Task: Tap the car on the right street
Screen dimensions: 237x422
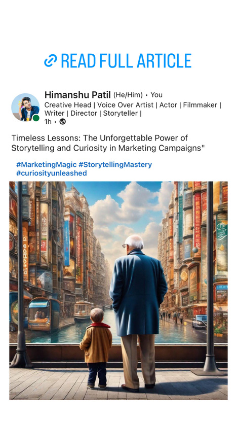Action: (x=200, y=322)
